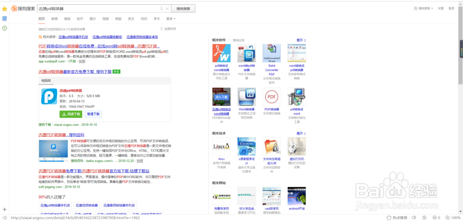Click the first-aid kit icon in status bar

coord(424,218)
